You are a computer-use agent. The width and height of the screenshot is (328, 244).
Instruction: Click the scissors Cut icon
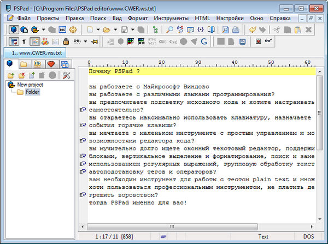(277, 29)
